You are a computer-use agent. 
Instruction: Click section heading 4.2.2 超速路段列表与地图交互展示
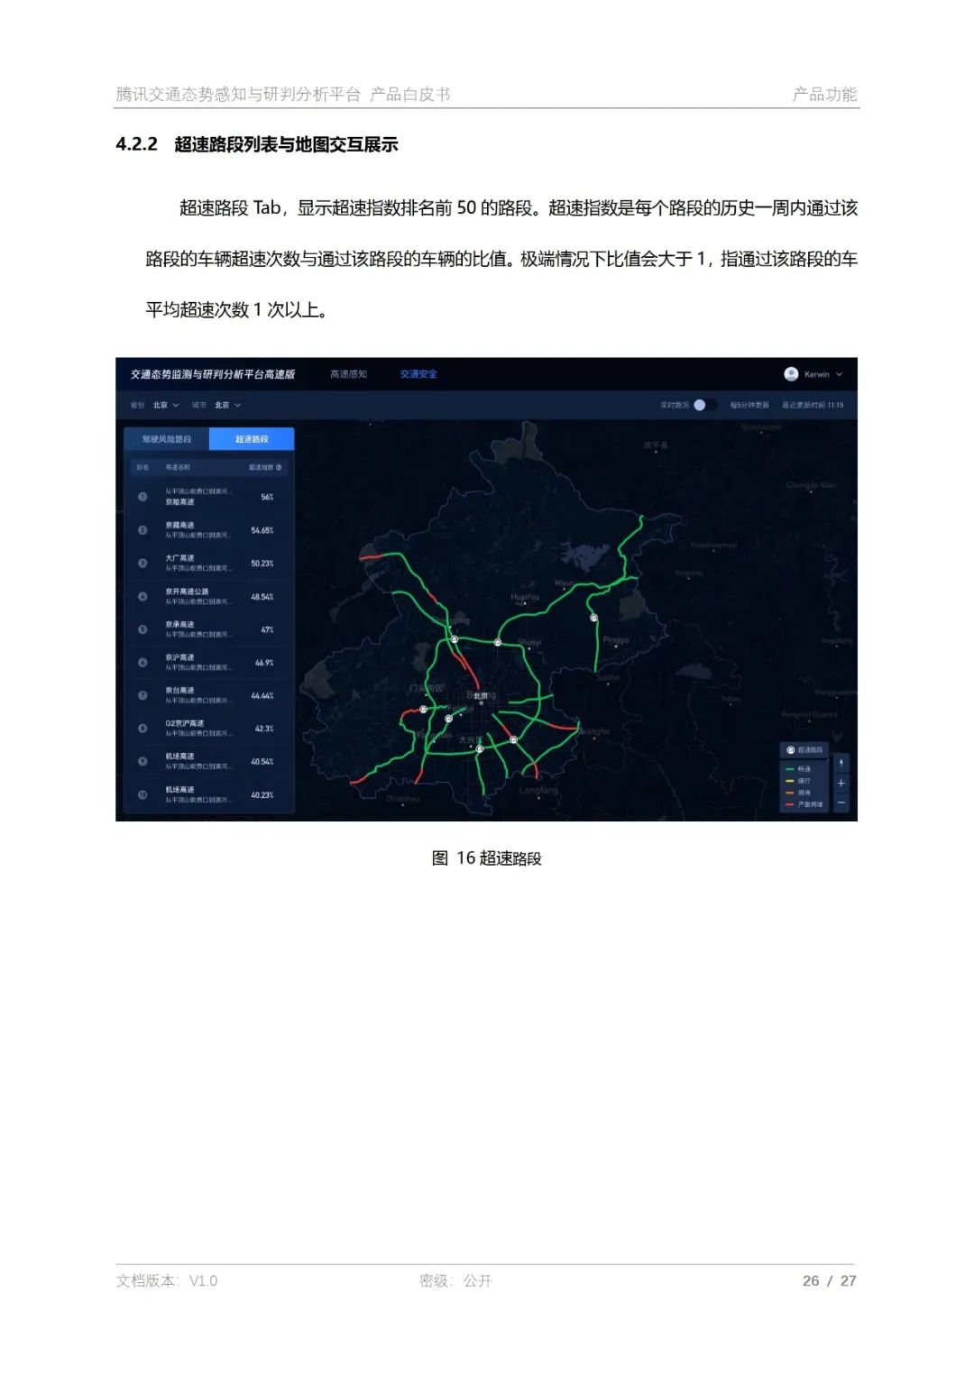click(257, 144)
